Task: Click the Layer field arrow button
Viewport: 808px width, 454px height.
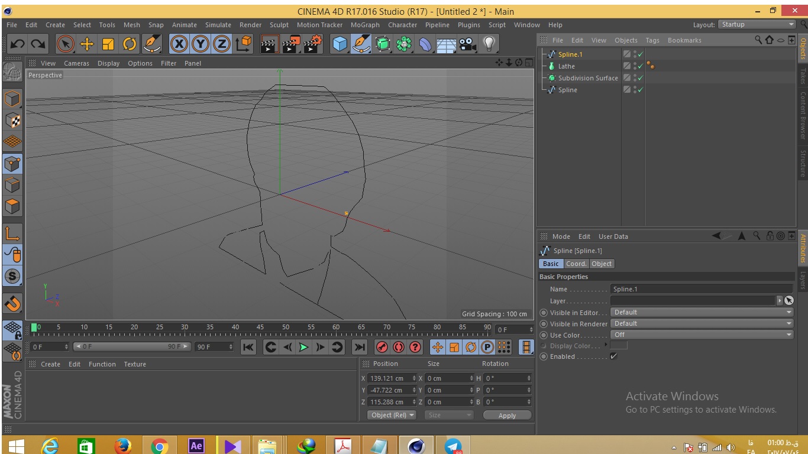Action: [780, 300]
